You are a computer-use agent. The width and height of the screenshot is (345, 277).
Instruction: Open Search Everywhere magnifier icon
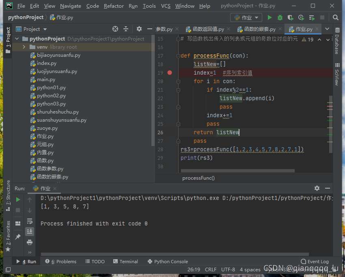[x=335, y=17]
